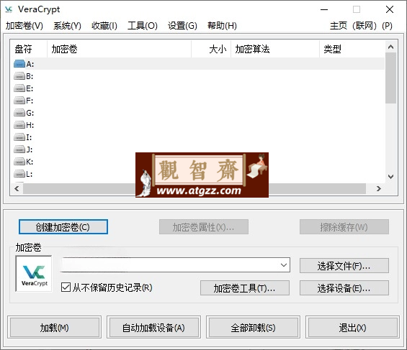The width and height of the screenshot is (407, 350).
Task: Select the L: drive slot icon
Action: coord(19,174)
